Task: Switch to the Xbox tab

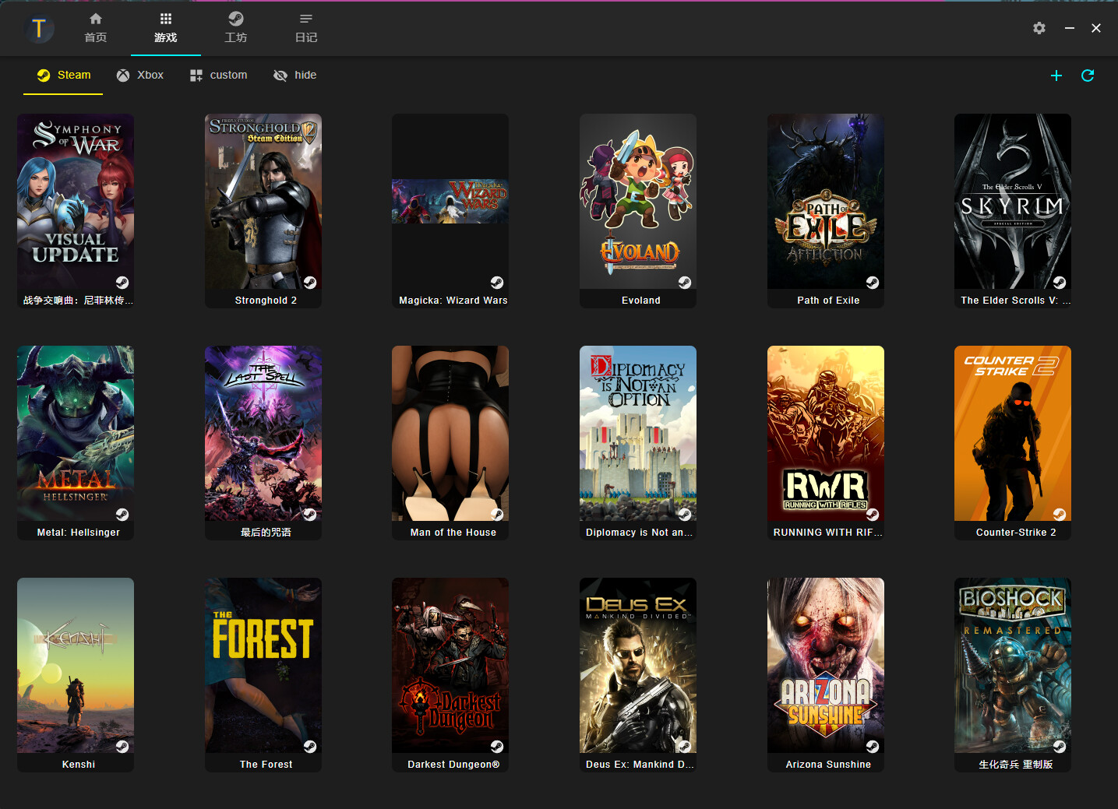Action: [140, 75]
